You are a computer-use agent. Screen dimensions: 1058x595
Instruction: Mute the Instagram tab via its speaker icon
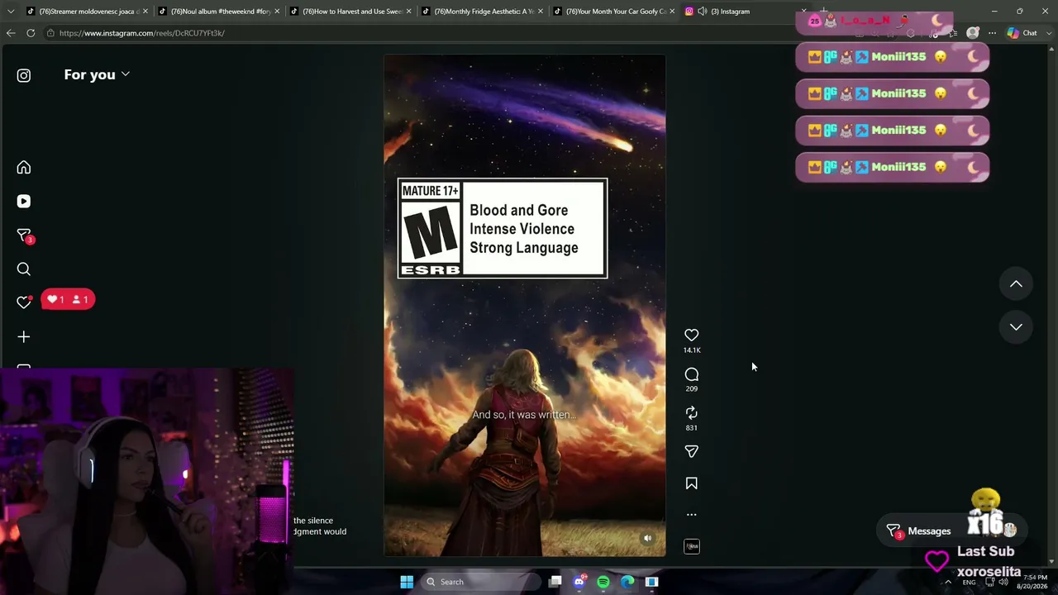click(702, 12)
